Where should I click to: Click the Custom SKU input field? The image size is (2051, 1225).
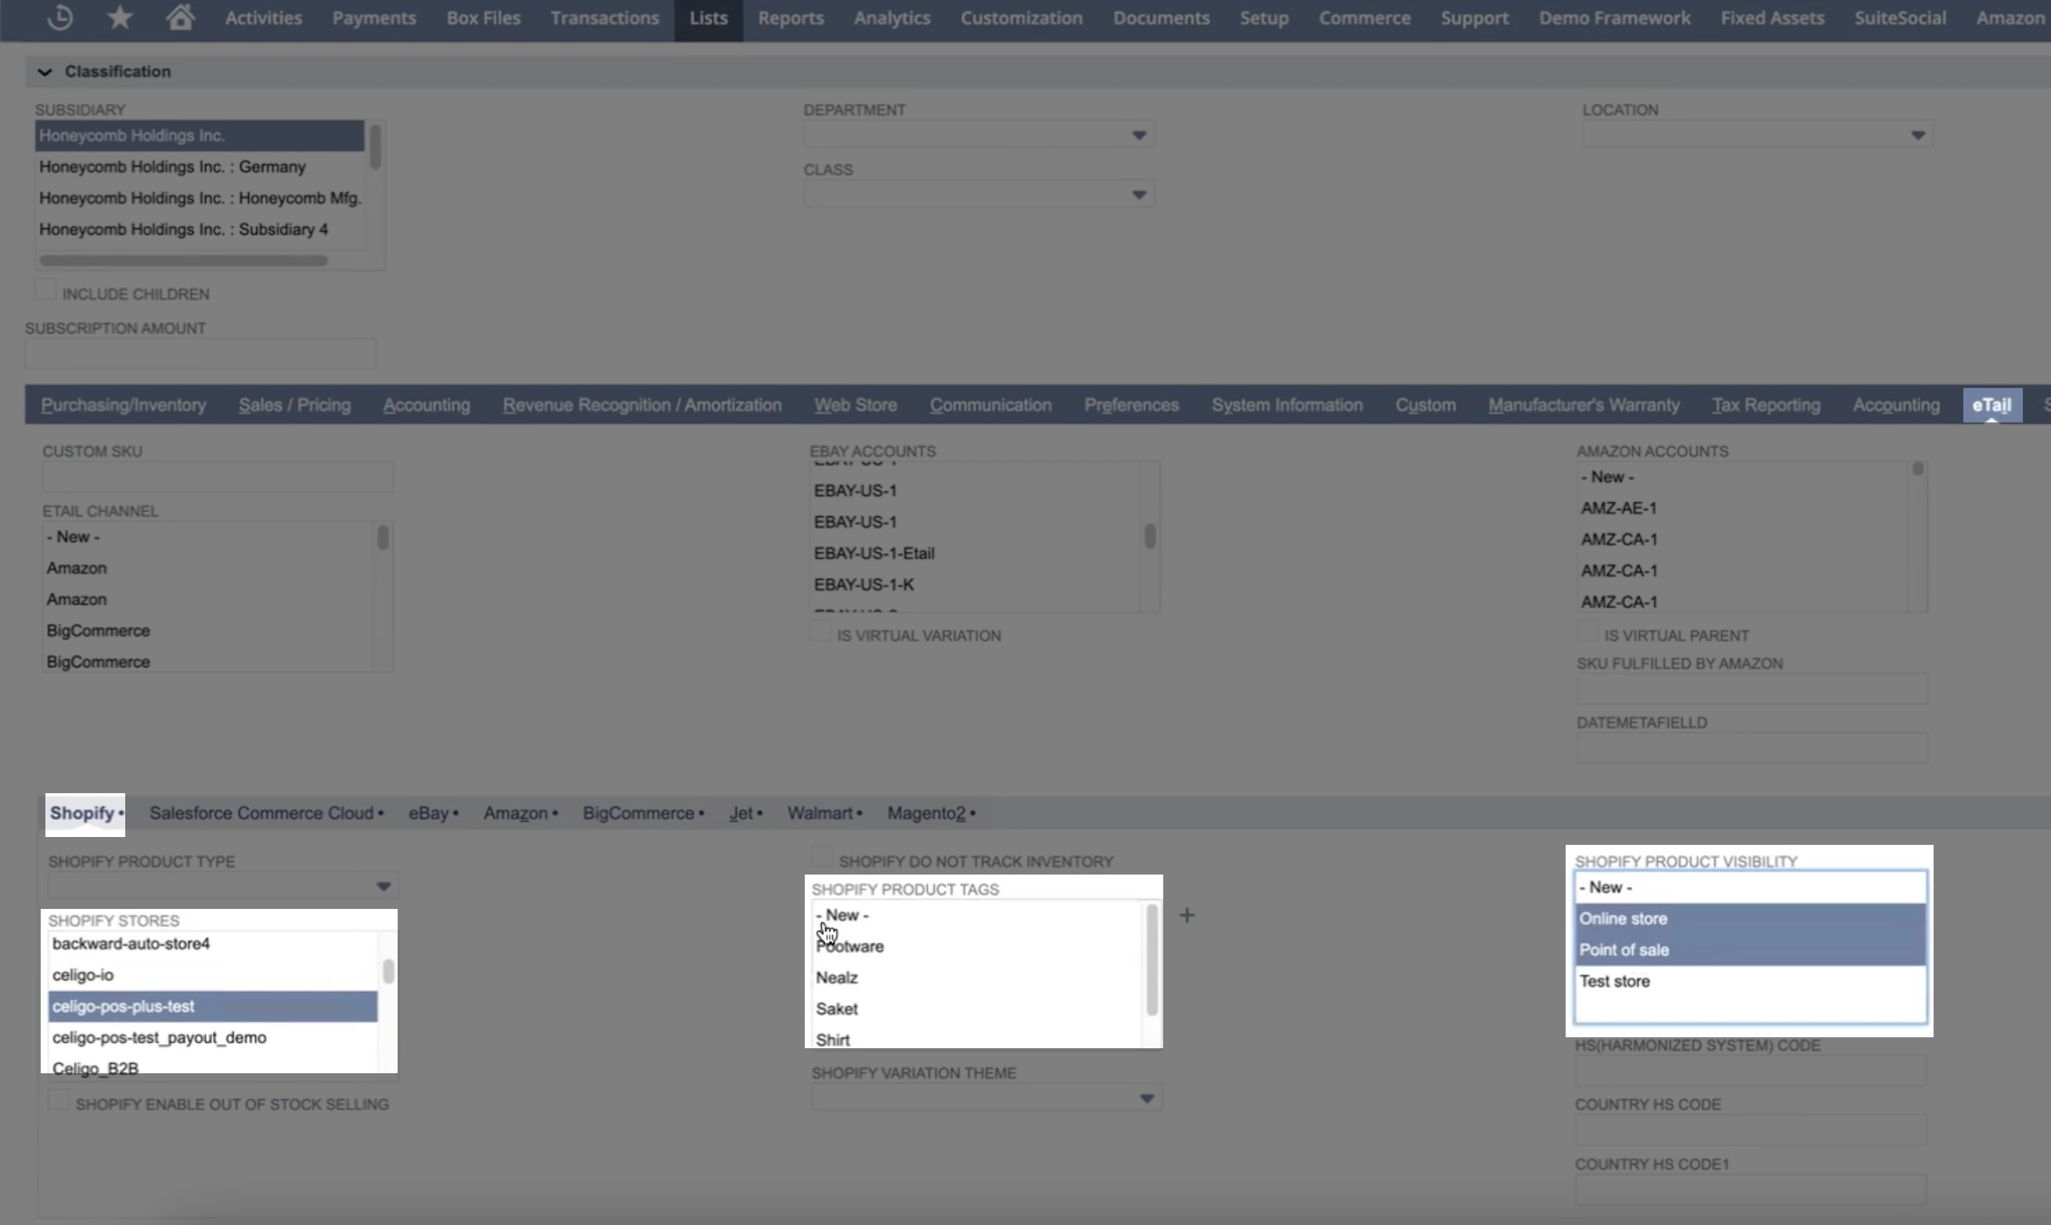pos(218,476)
